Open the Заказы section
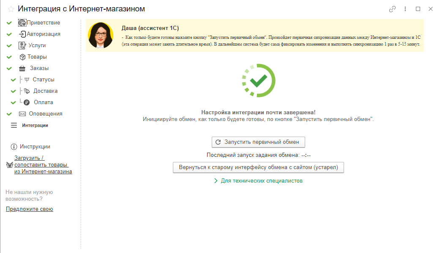Viewport: 437px width, 253px height. pyautogui.click(x=39, y=68)
